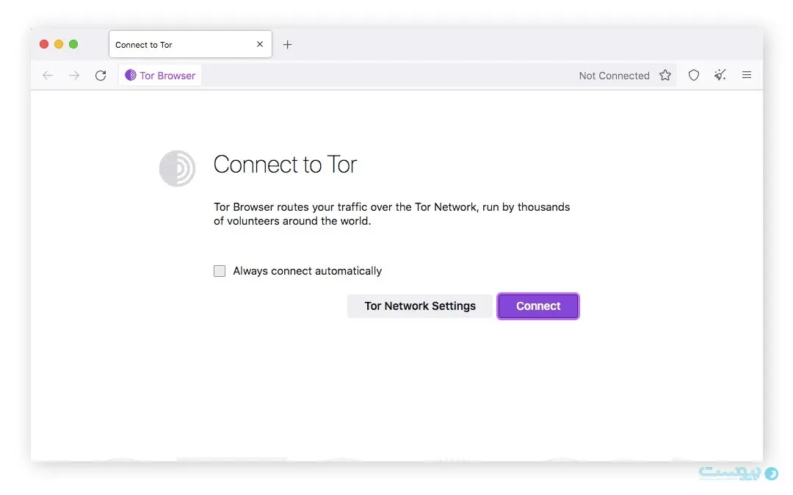
Task: Close the window with red button
Action: pyautogui.click(x=44, y=44)
